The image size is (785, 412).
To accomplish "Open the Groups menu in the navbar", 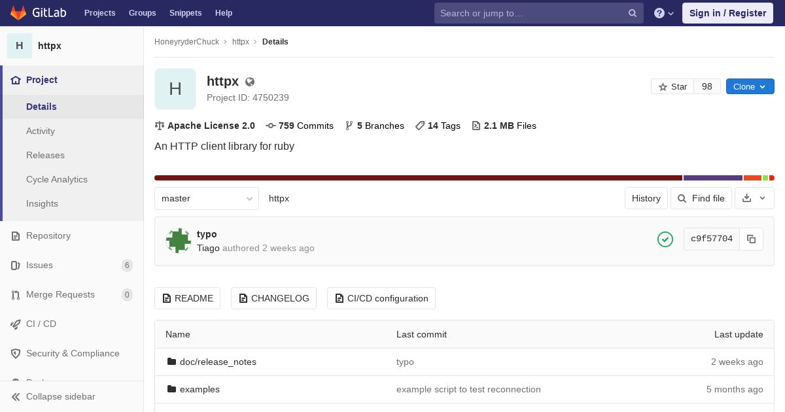I will coord(142,13).
